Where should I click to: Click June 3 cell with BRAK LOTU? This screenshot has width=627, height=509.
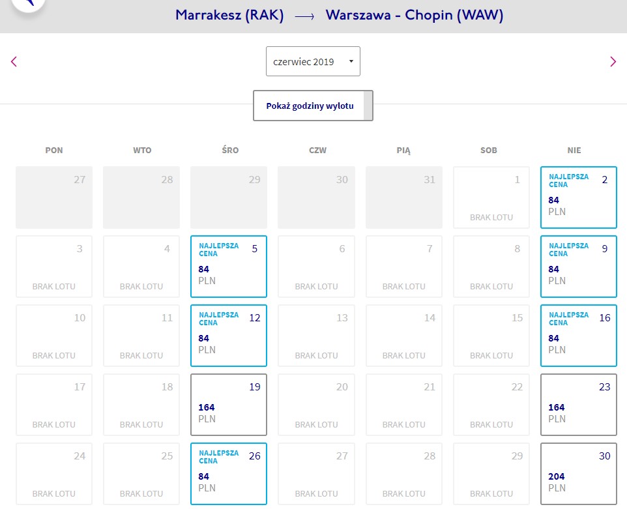click(54, 267)
